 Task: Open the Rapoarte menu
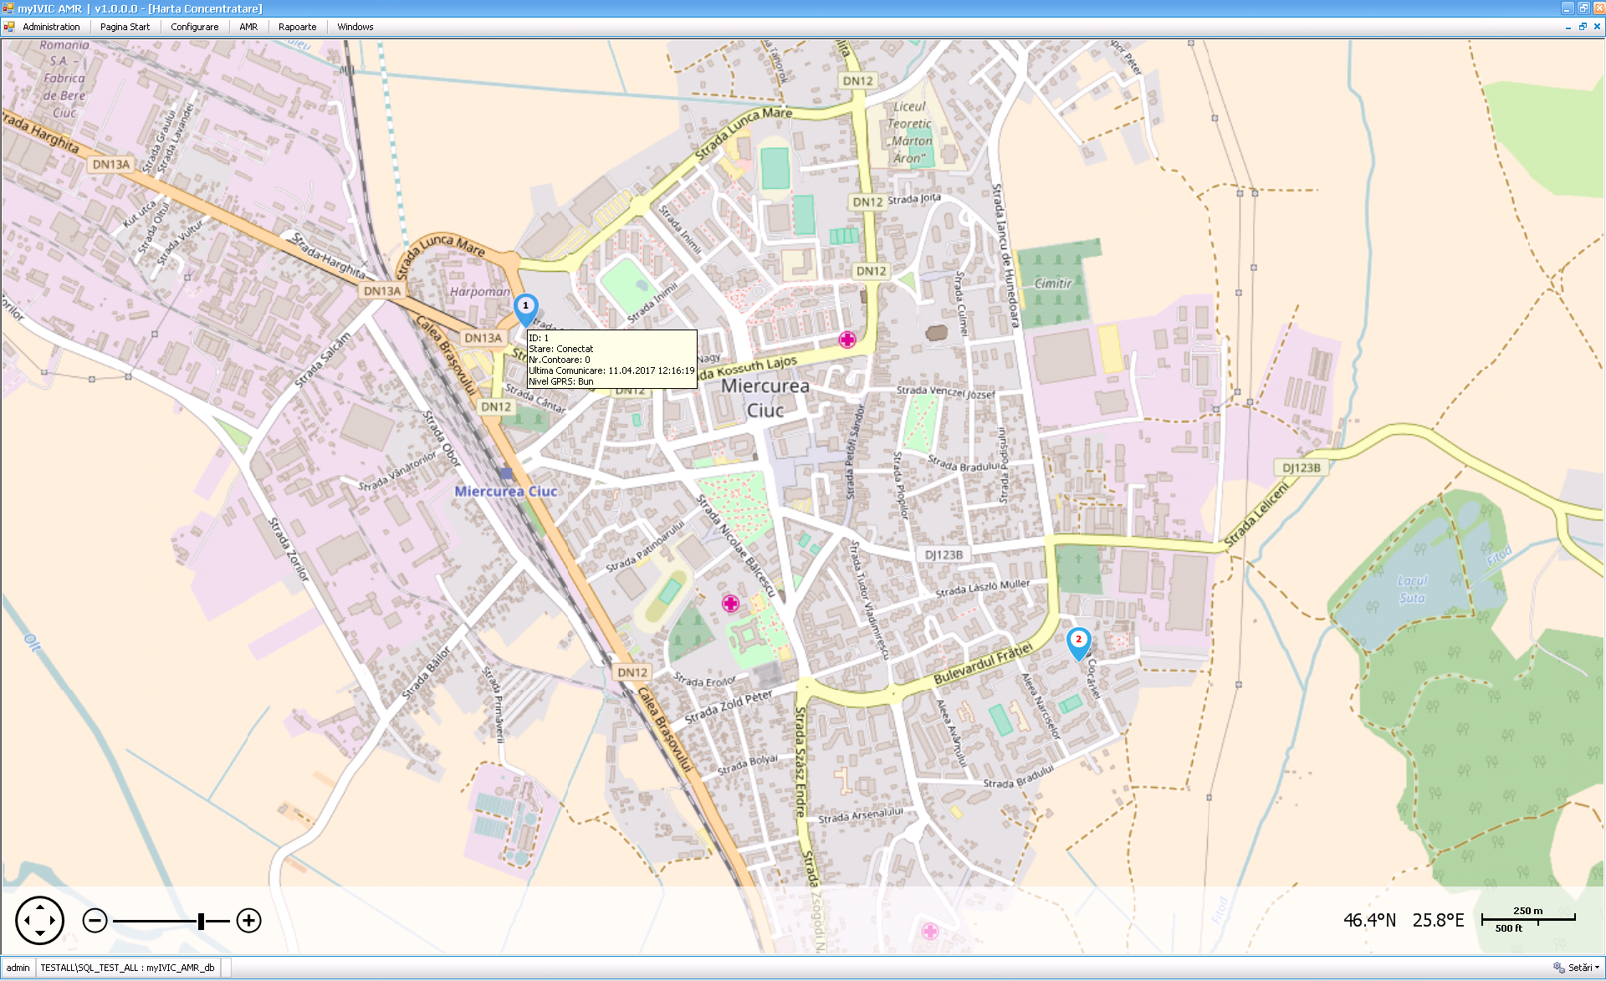tap(297, 27)
